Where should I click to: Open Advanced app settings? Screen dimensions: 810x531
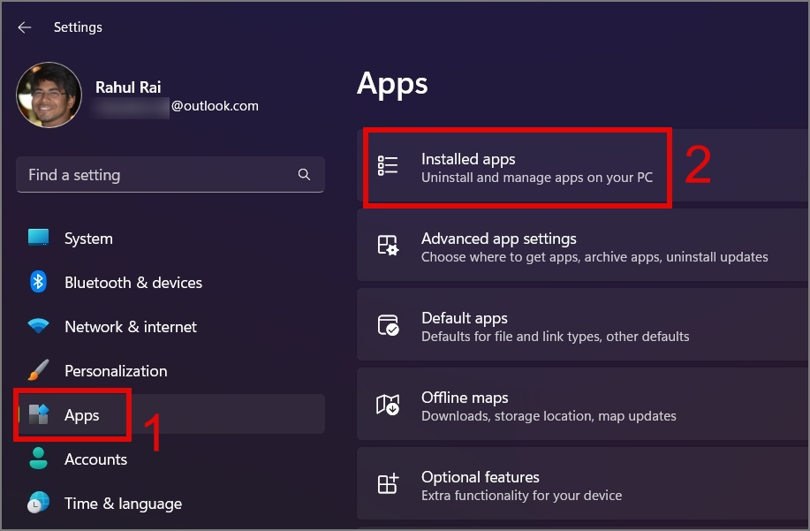tap(583, 245)
